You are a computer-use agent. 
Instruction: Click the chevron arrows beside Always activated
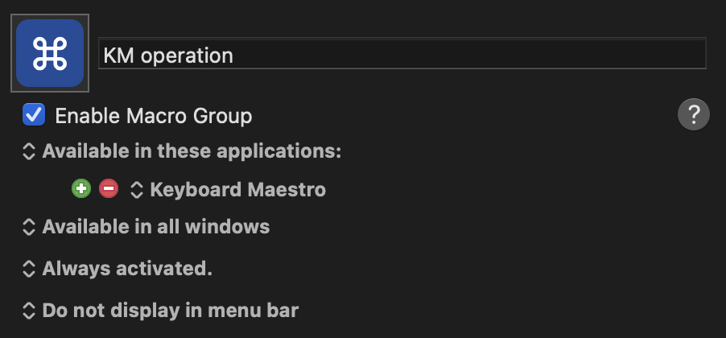pos(29,269)
